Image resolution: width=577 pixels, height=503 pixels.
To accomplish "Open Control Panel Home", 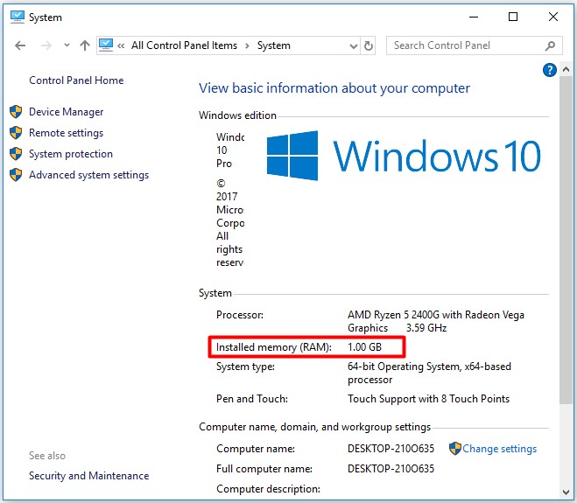I will click(76, 80).
